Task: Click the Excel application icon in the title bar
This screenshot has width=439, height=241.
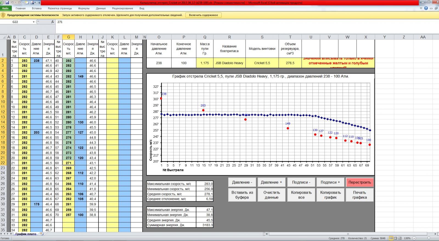Action: pyautogui.click(x=1, y=2)
